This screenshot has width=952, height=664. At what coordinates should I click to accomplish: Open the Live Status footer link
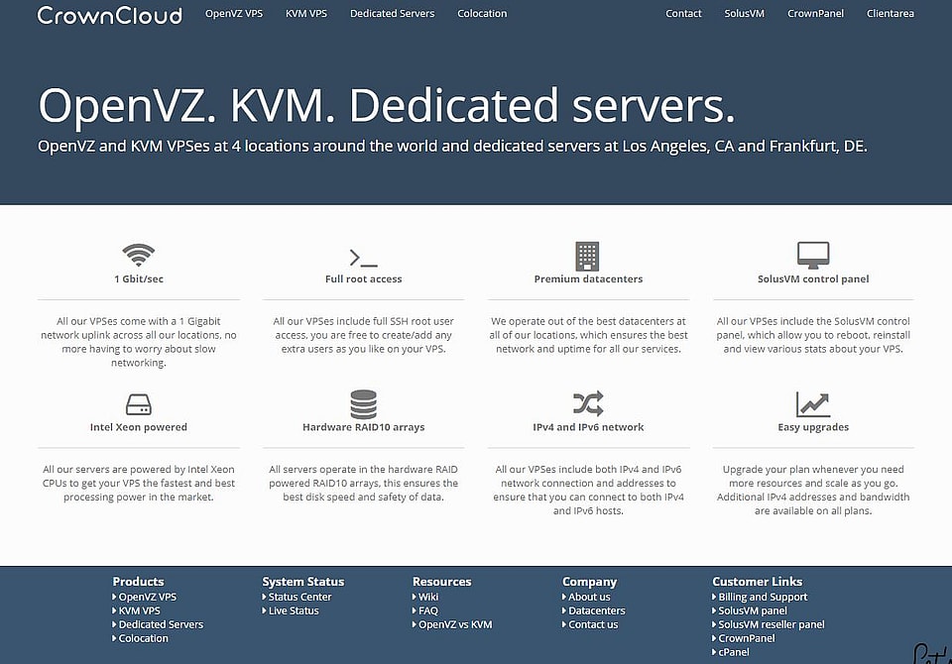(x=294, y=610)
